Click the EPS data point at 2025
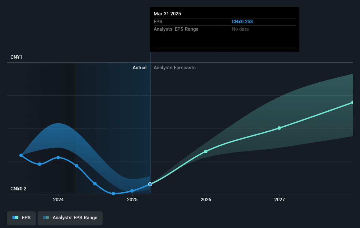 click(132, 191)
